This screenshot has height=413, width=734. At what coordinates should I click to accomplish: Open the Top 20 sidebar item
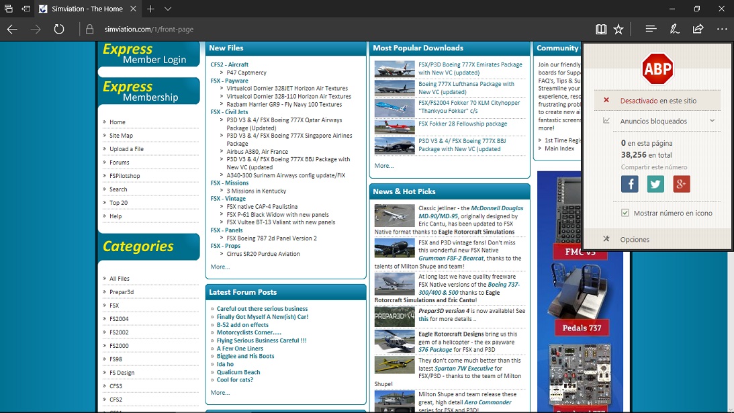pyautogui.click(x=118, y=203)
